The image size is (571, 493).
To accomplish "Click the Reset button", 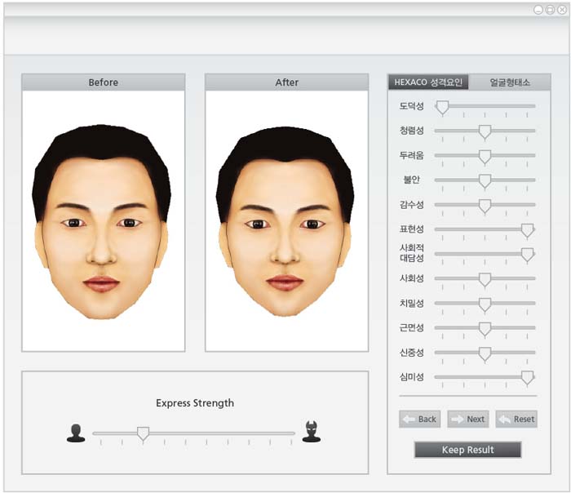I will 516,419.
